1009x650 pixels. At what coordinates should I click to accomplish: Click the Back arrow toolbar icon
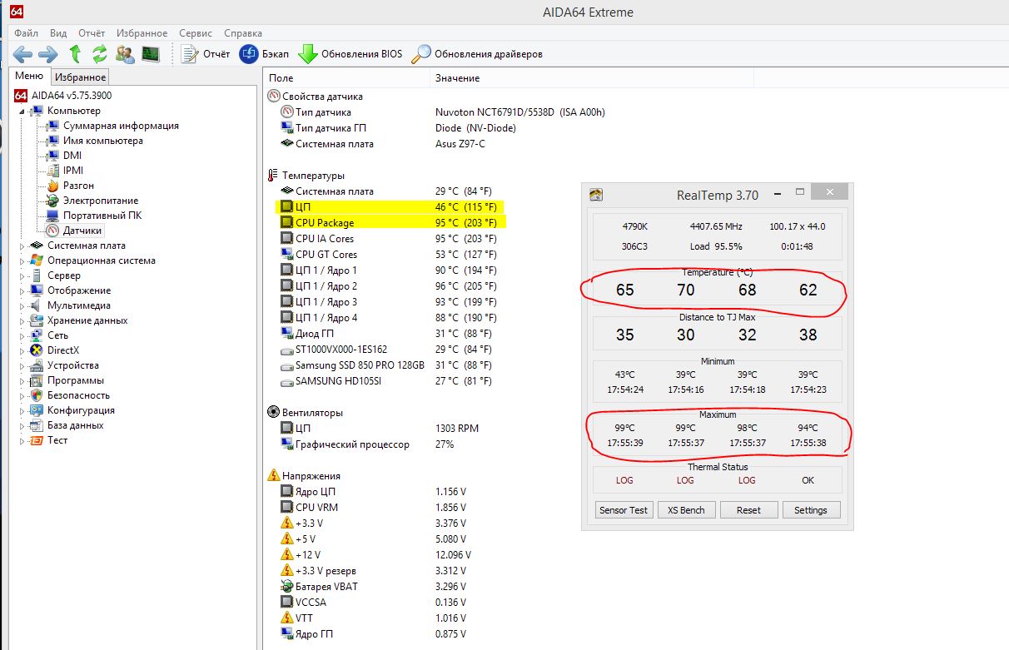(x=22, y=54)
